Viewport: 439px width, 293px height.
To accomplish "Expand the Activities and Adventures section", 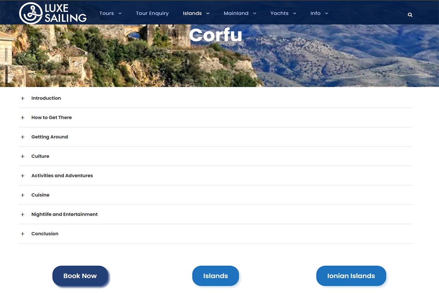I will 216,176.
